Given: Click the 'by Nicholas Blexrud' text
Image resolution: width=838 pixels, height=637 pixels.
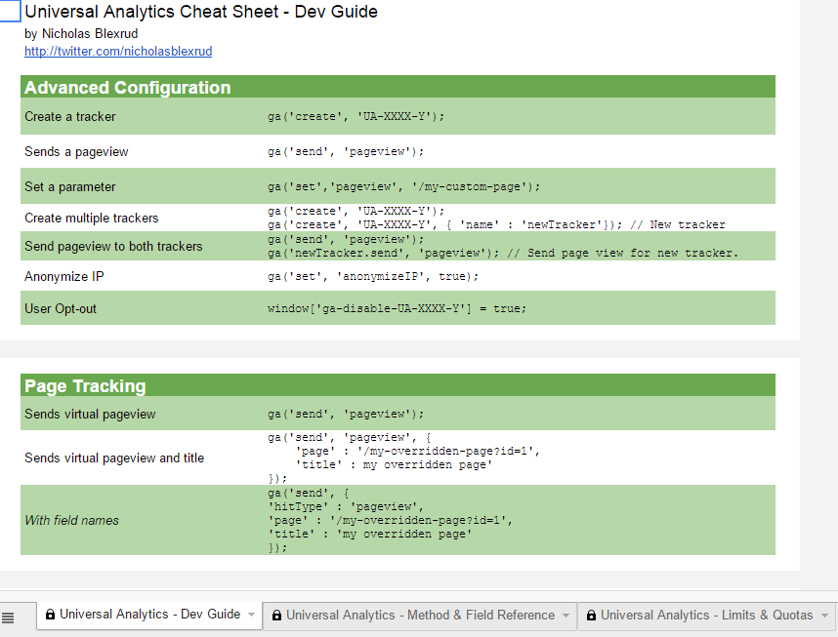Looking at the screenshot, I should 81,33.
